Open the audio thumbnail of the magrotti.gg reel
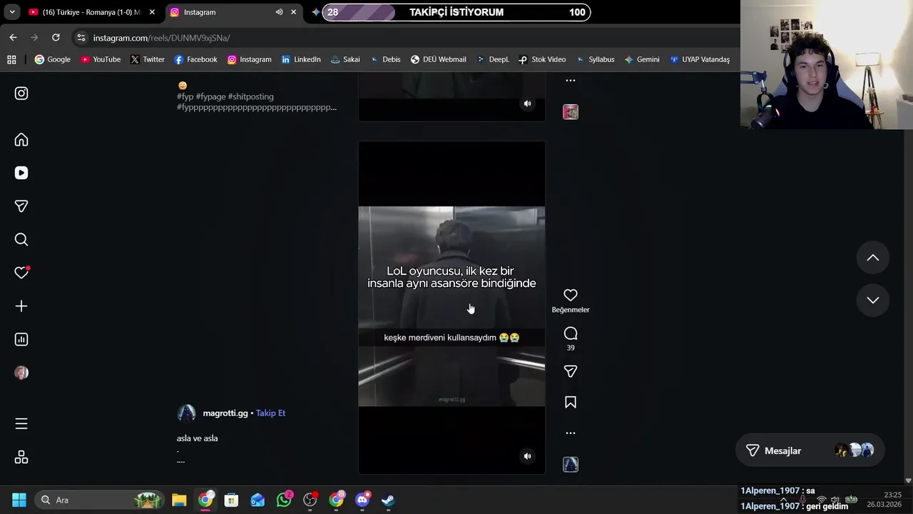This screenshot has width=913, height=514. pos(571,465)
